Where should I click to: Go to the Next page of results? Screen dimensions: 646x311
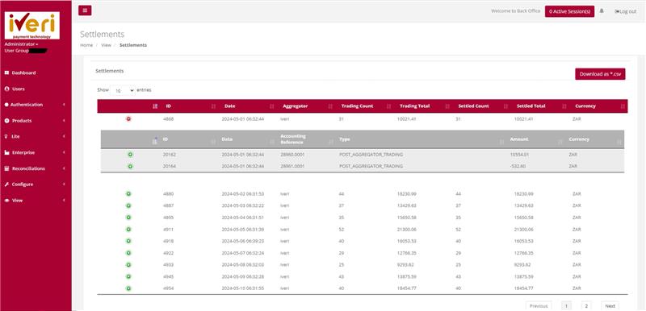610,306
